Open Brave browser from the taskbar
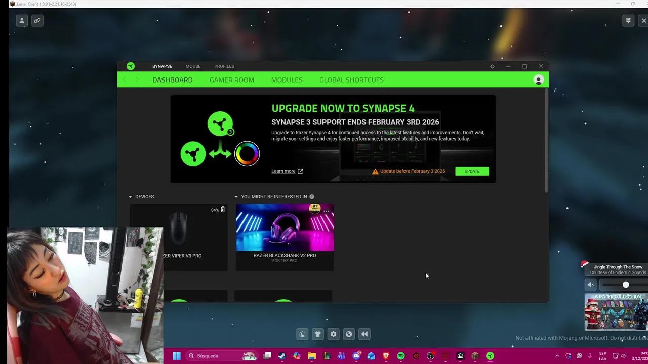 (386, 356)
